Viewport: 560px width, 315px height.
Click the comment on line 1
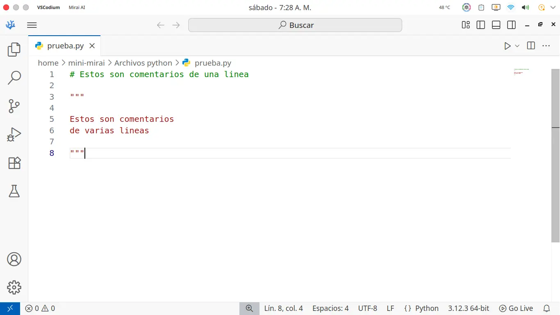point(159,74)
